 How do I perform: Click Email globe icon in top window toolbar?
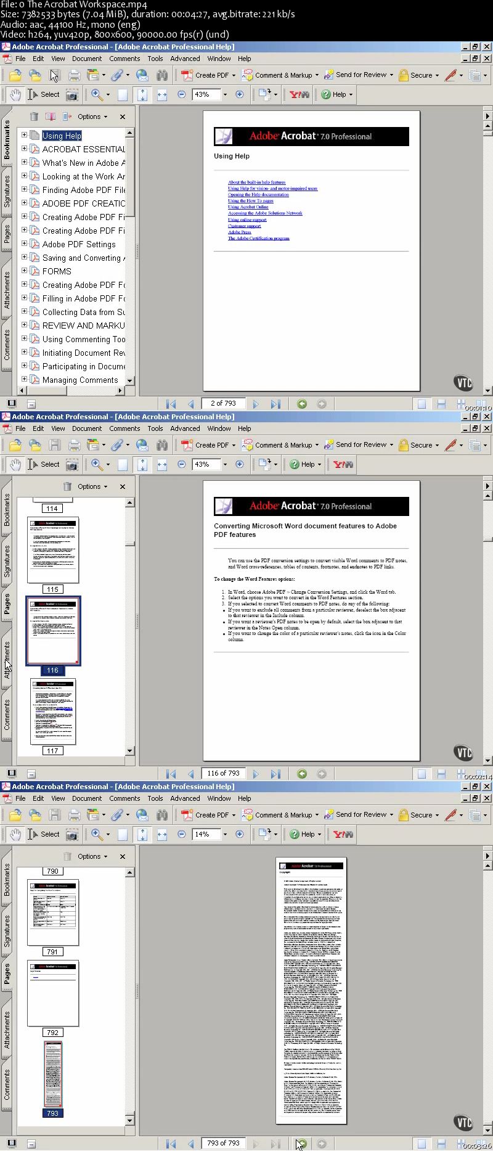tap(142, 75)
